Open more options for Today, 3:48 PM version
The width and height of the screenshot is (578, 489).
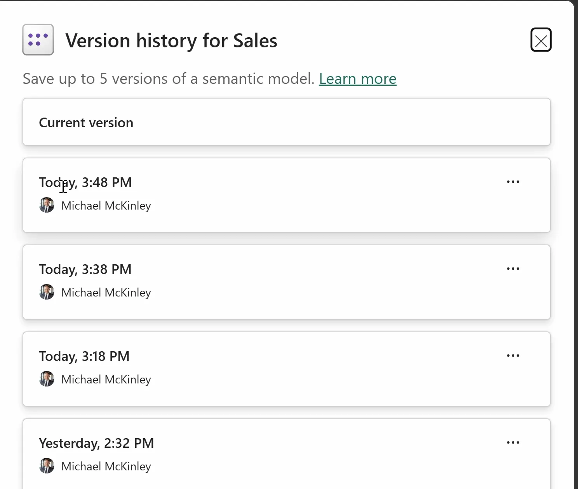[513, 182]
